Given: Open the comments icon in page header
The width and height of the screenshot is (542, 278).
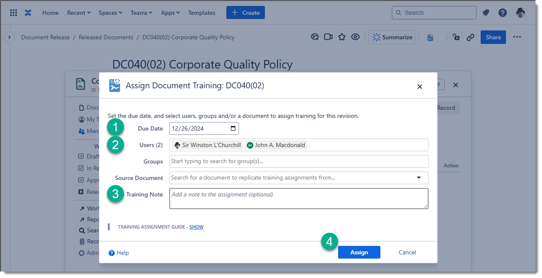Looking at the screenshot, I should click(315, 37).
